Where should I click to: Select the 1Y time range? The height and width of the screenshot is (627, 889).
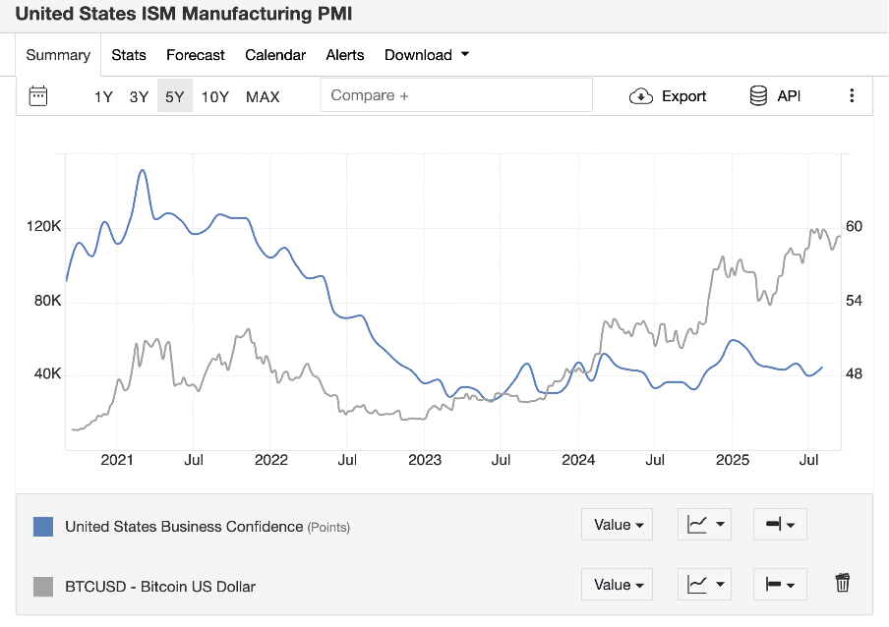click(103, 96)
